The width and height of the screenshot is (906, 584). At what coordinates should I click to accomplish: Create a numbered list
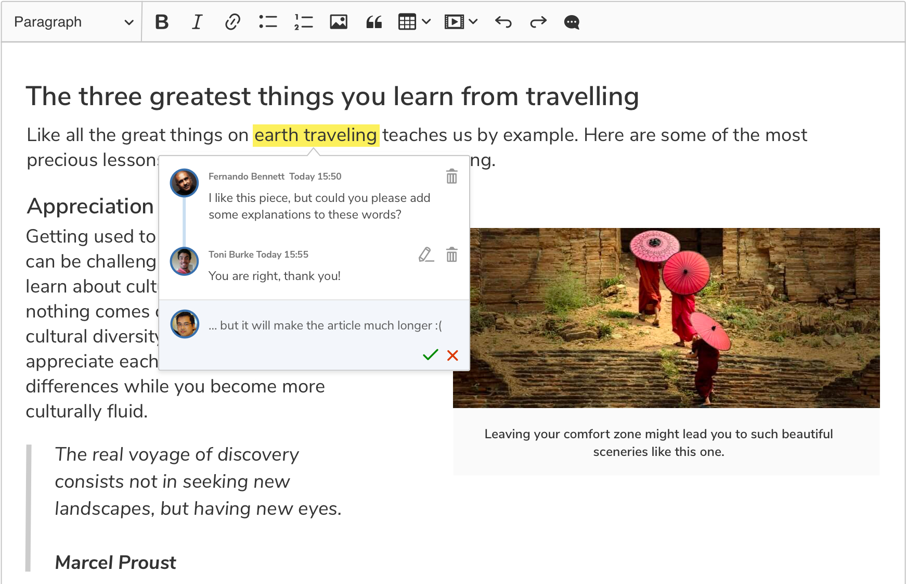pos(303,21)
